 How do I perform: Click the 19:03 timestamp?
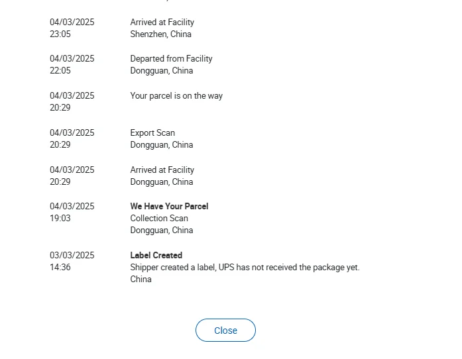pos(60,218)
